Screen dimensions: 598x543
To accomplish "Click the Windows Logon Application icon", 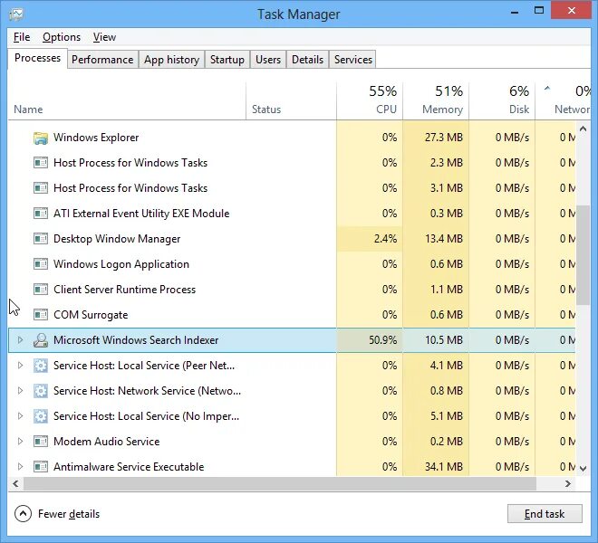I will 41,264.
